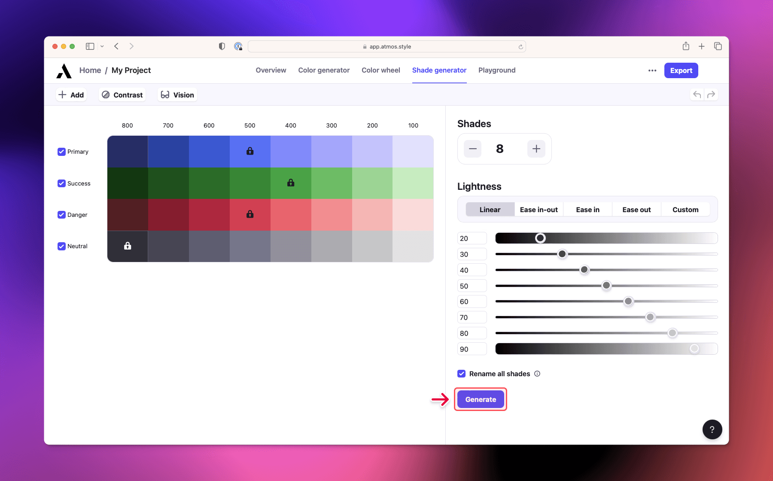Click the lightness 50 slider handle
This screenshot has height=481, width=773.
606,286
